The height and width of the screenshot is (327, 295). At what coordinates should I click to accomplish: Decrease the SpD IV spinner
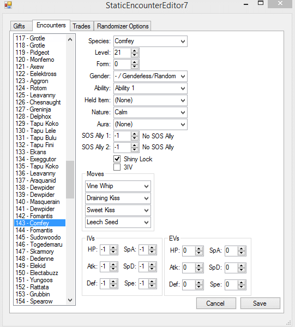[x=152, y=268]
